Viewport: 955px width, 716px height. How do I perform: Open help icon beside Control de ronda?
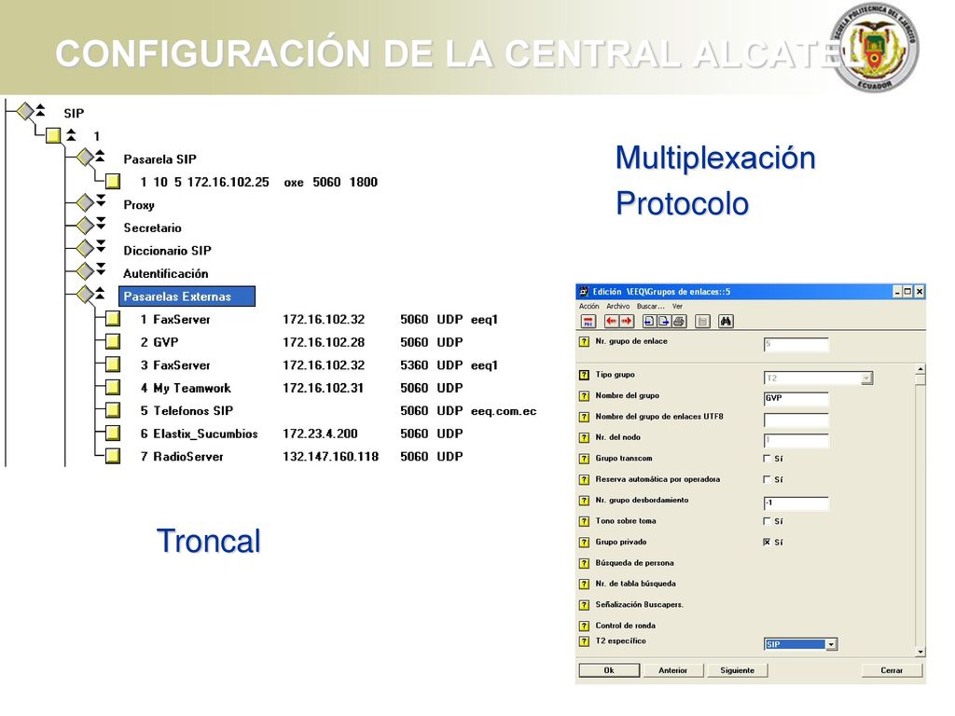pyautogui.click(x=584, y=626)
